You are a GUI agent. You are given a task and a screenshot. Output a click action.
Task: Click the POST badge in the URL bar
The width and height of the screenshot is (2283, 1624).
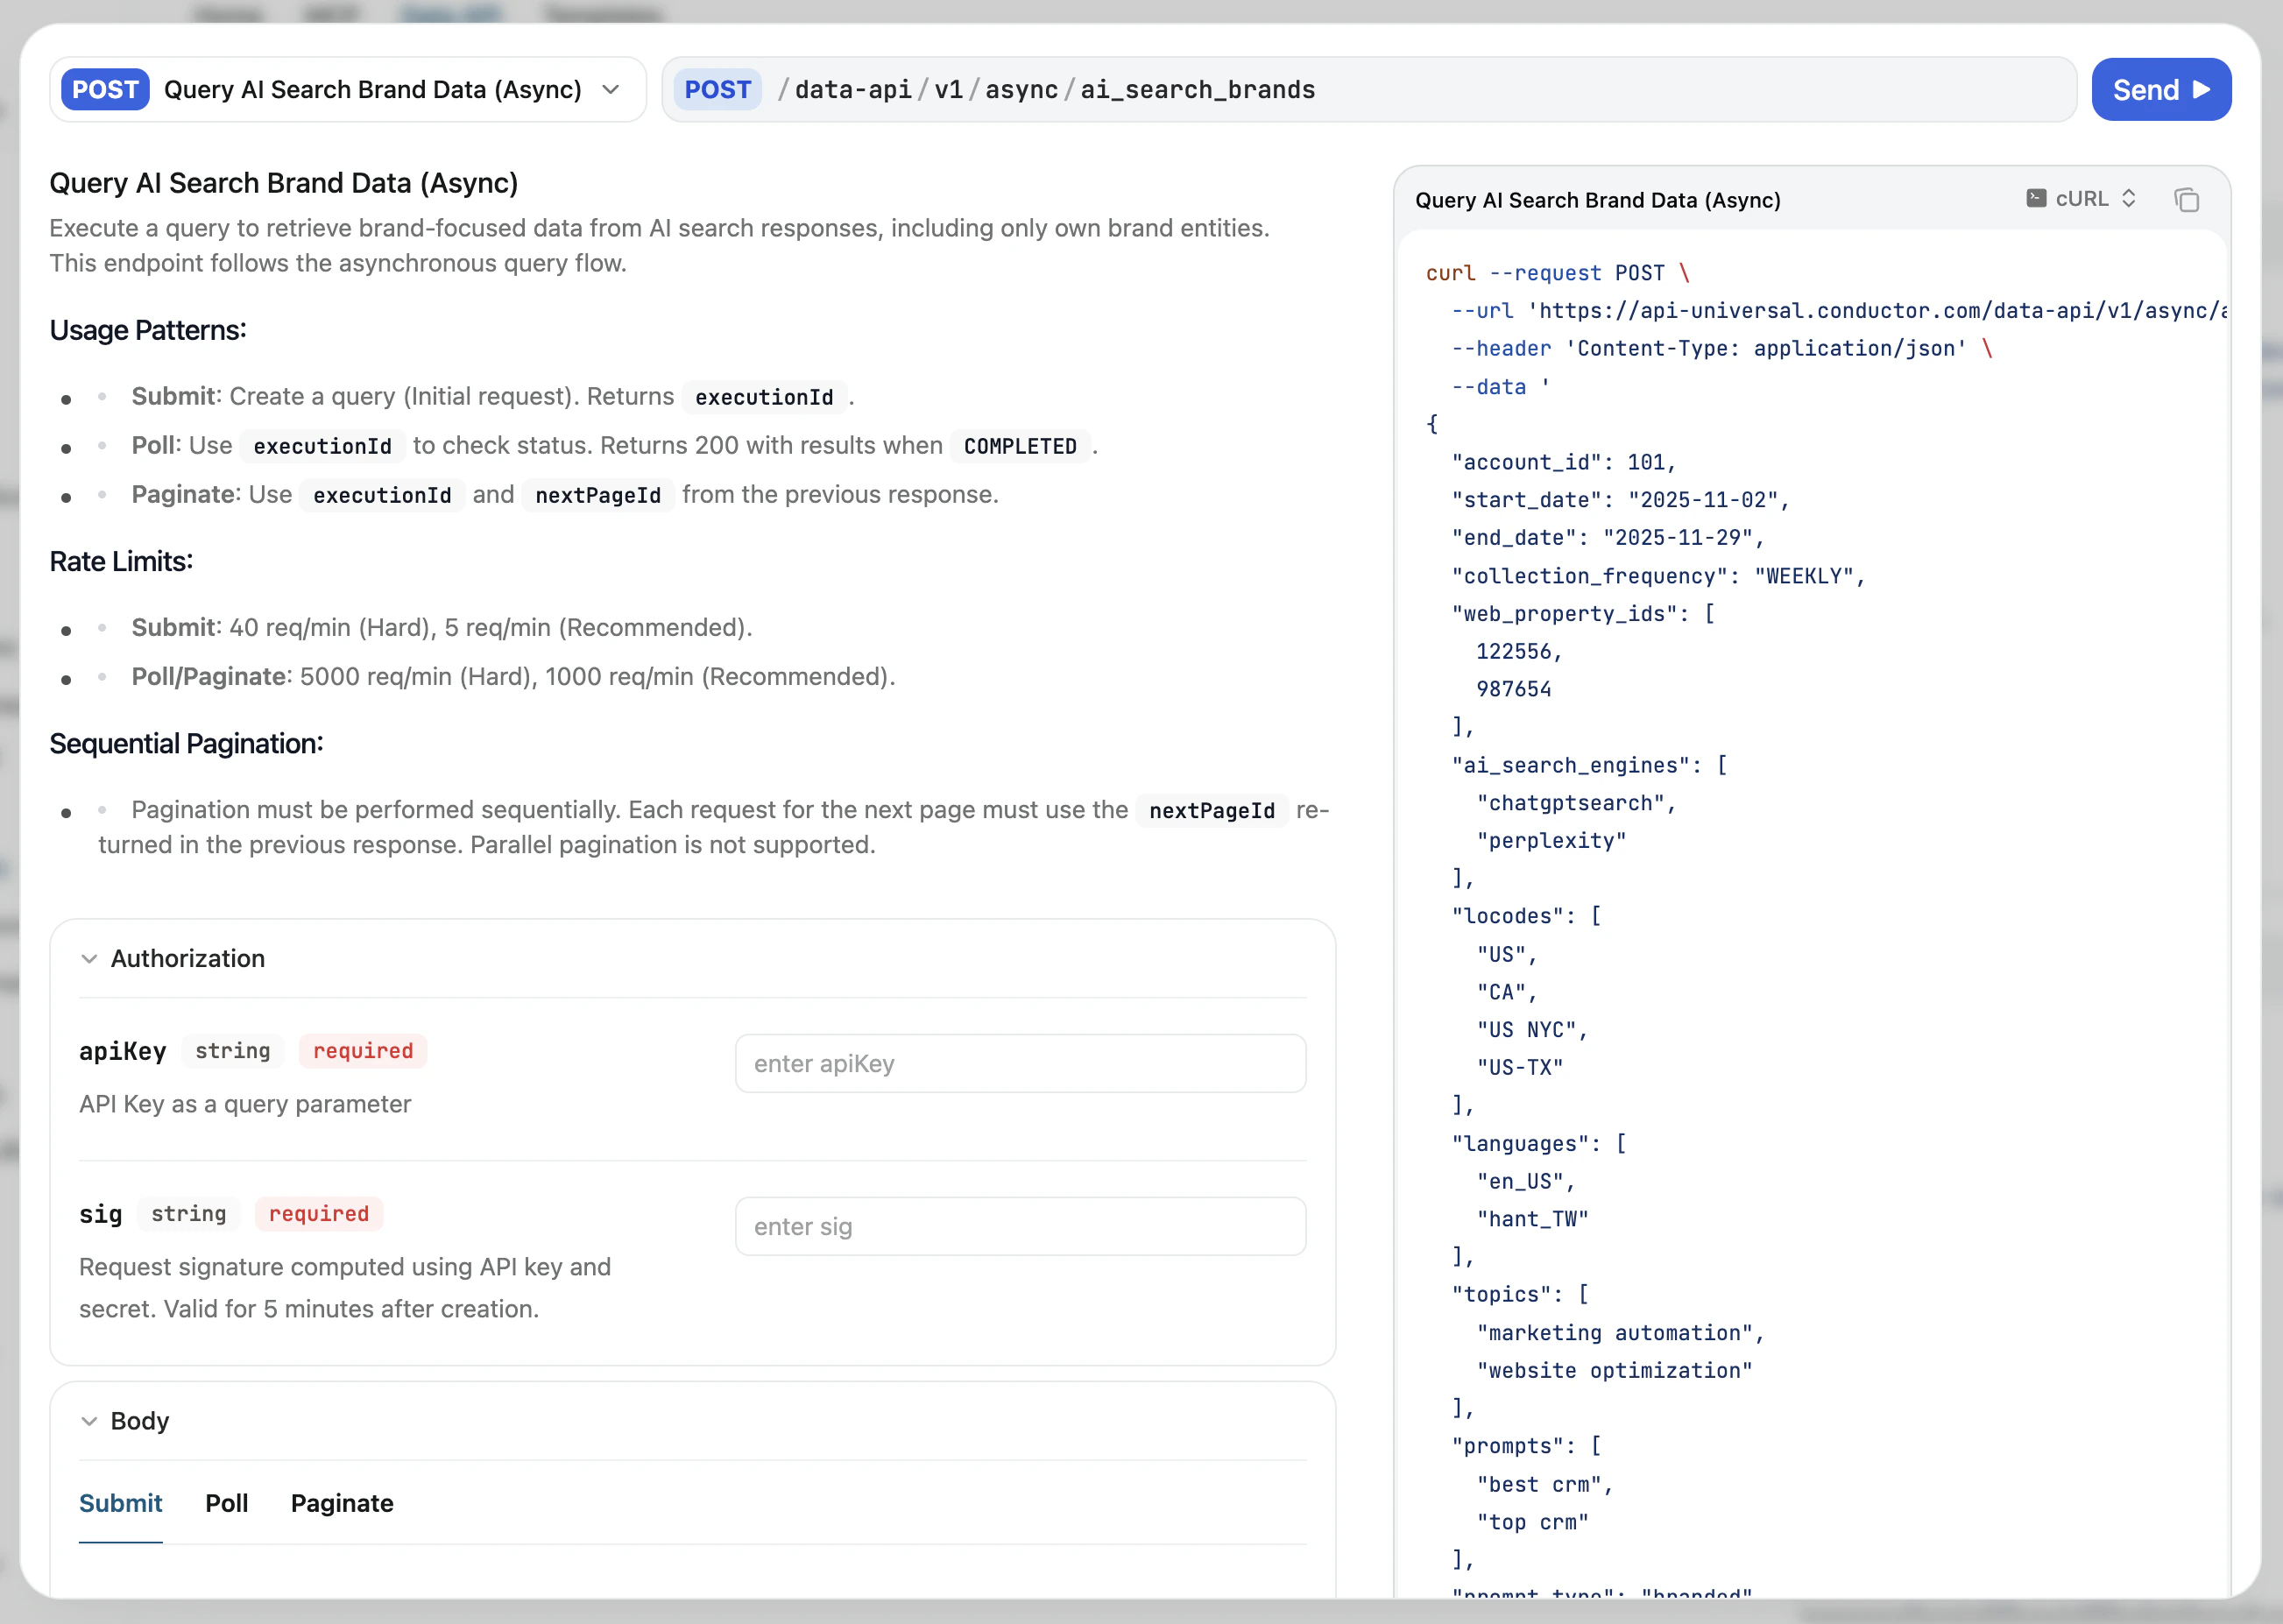point(717,90)
